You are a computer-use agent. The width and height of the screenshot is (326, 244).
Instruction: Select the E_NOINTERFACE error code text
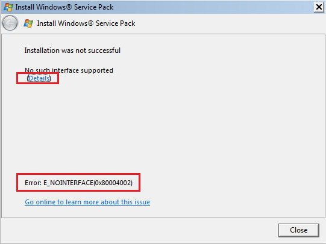pos(69,183)
